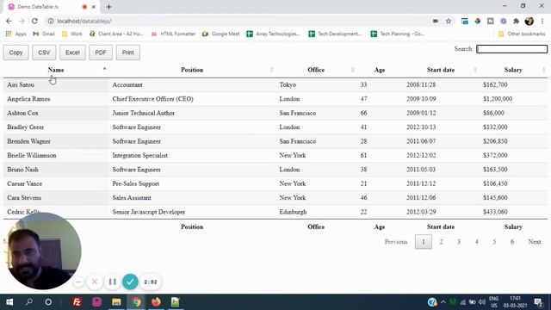Show hidden tray icons chevron
The width and height of the screenshot is (551, 310).
click(443, 302)
